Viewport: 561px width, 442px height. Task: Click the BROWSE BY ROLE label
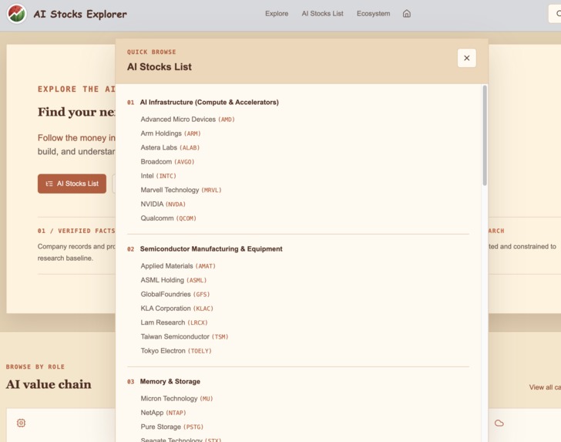pos(35,366)
